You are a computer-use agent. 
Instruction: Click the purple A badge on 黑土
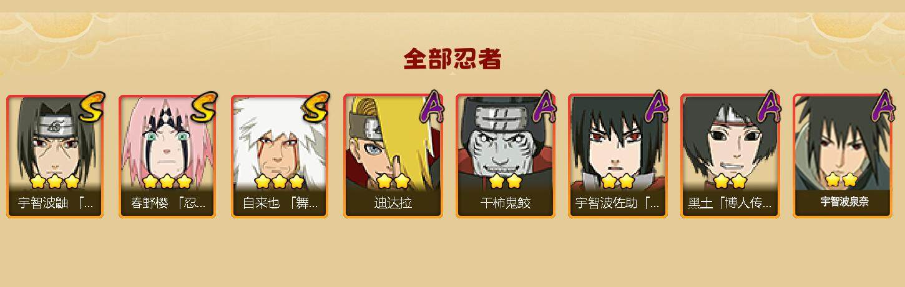(x=768, y=106)
